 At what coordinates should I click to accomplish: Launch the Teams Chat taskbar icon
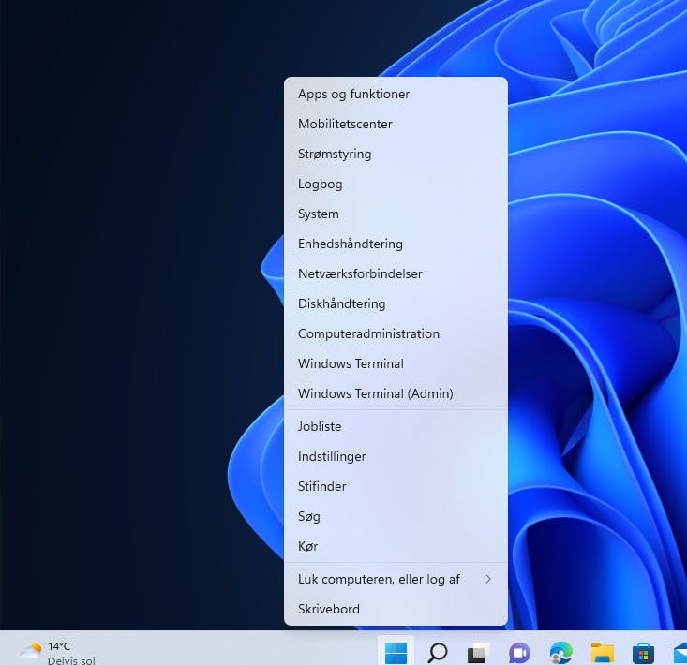[x=519, y=653]
